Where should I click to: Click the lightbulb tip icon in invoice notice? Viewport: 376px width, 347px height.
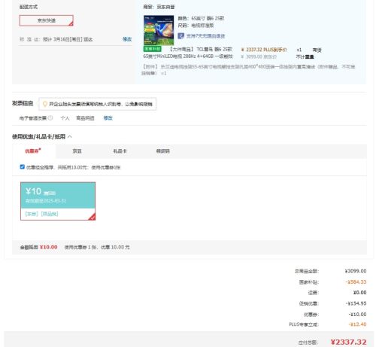45,104
